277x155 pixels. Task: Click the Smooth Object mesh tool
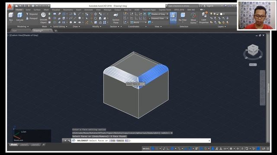[43, 18]
